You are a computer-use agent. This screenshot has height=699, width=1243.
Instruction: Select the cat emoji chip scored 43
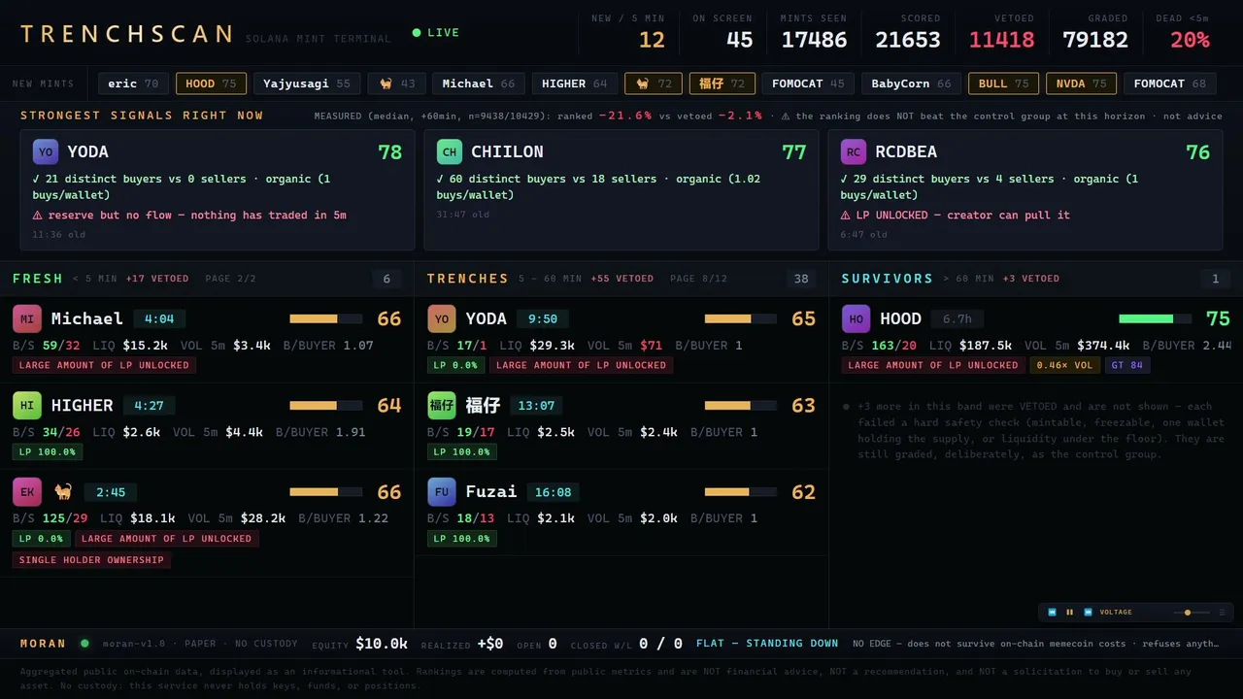[x=396, y=83]
